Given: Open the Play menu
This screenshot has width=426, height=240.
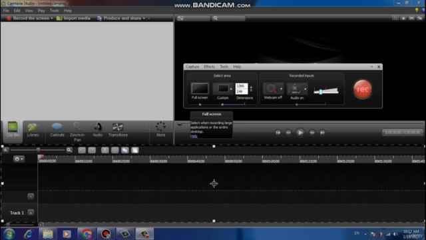Looking at the screenshot, I should pyautogui.click(x=41, y=11).
